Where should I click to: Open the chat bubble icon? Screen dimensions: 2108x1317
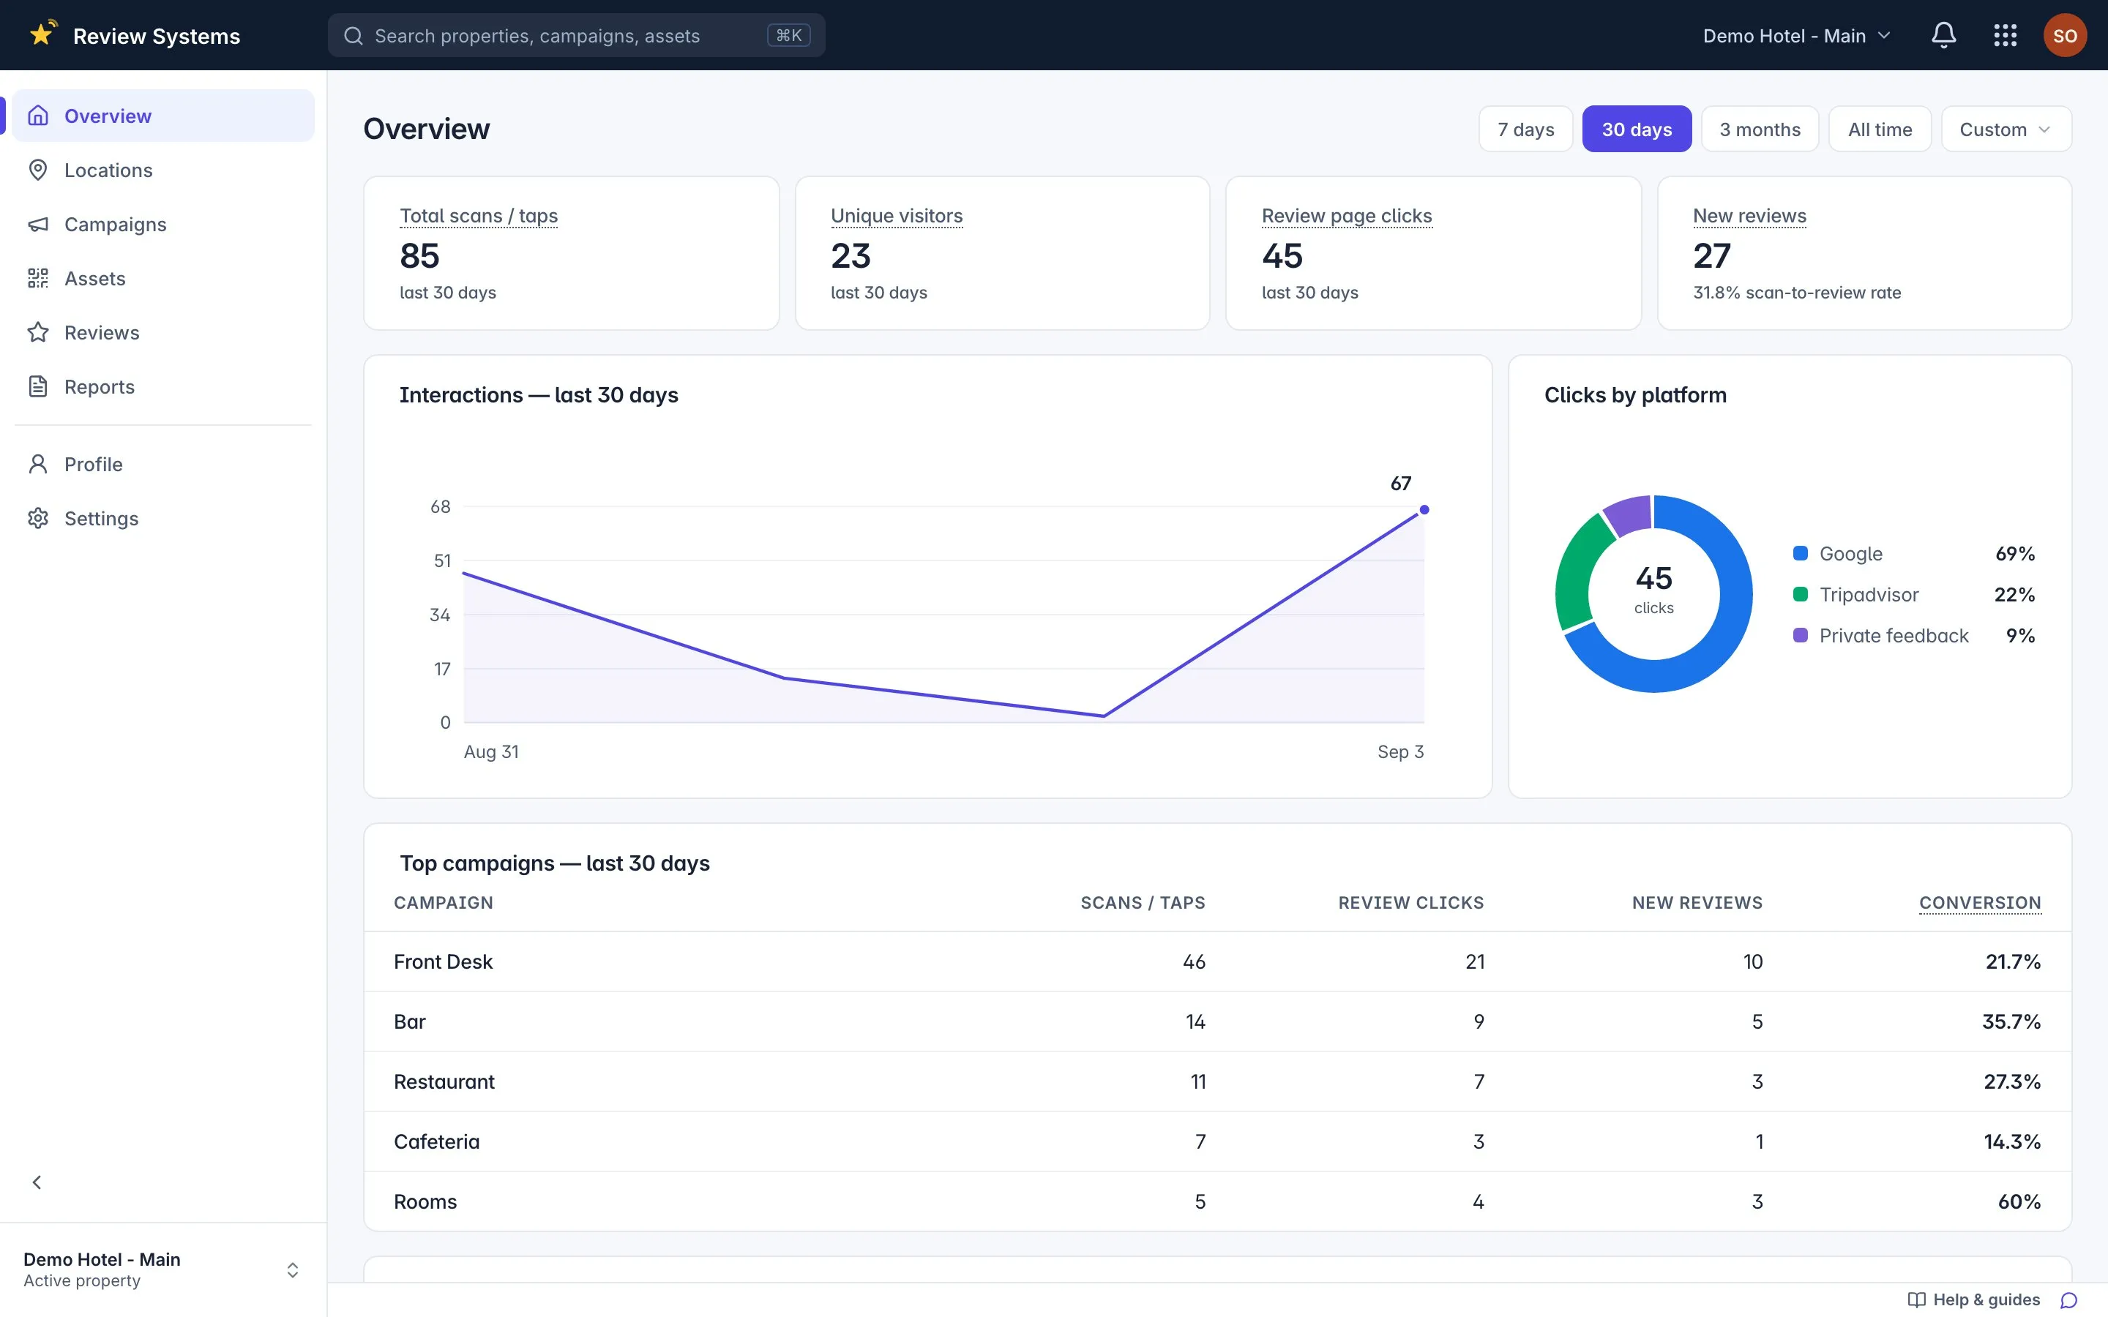(x=2068, y=1300)
